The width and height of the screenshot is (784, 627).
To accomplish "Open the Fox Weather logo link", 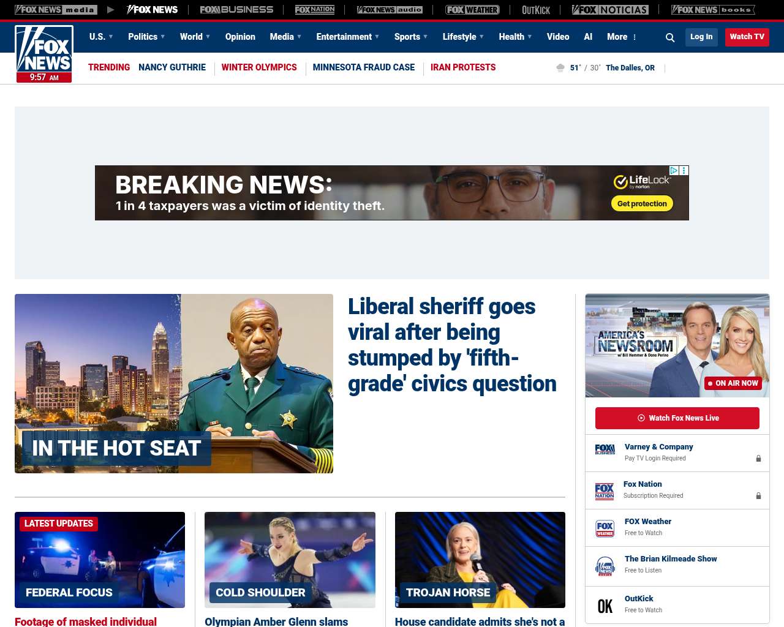I will click(472, 10).
